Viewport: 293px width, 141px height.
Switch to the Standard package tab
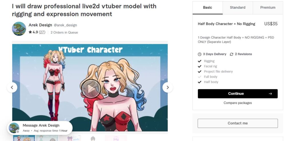(237, 8)
